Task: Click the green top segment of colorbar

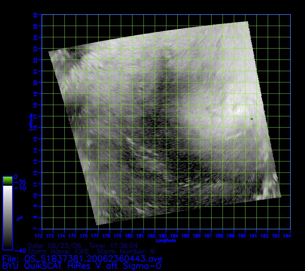Action: tap(7, 181)
